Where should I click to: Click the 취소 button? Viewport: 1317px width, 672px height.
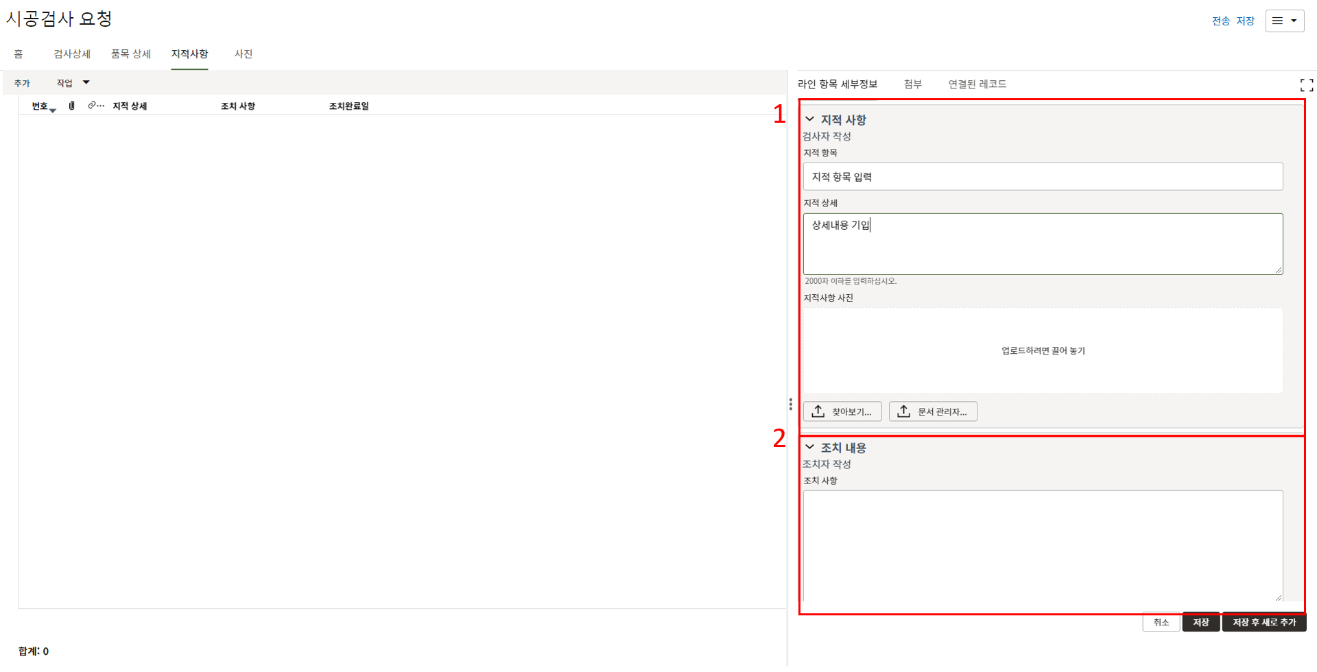pyautogui.click(x=1161, y=622)
